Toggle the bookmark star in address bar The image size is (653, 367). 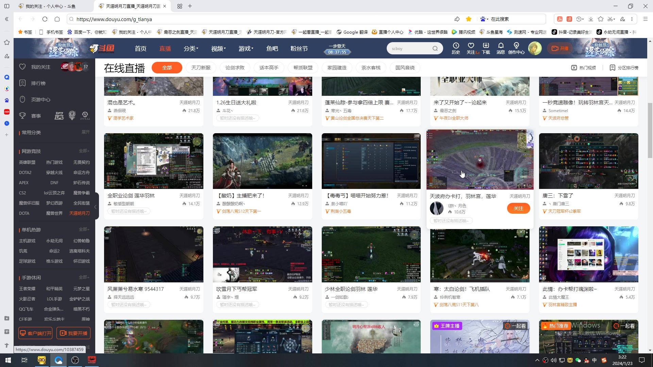469,19
